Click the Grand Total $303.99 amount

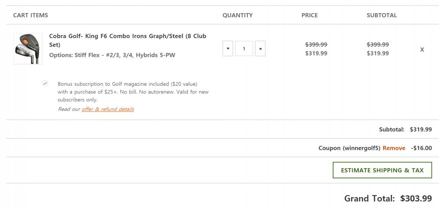(x=416, y=199)
